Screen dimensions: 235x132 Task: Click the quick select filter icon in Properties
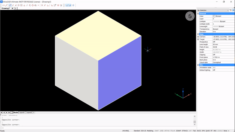point(231,10)
